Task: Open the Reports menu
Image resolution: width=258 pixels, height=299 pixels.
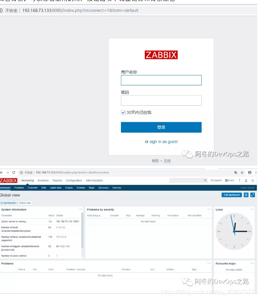Action: (x=57, y=180)
